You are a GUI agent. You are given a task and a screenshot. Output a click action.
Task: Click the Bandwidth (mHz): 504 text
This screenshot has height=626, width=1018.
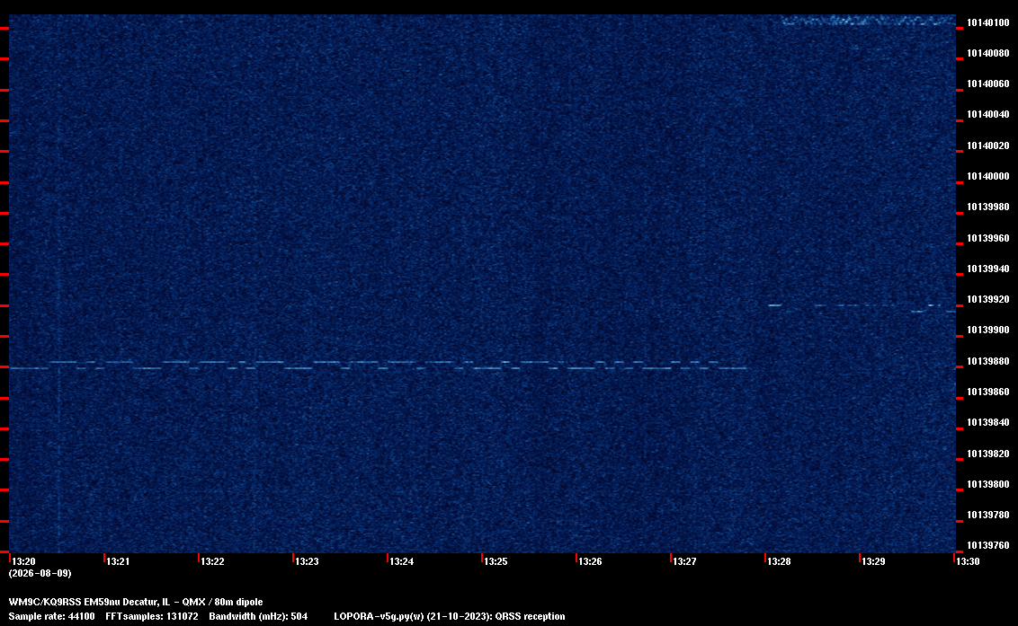(x=258, y=616)
